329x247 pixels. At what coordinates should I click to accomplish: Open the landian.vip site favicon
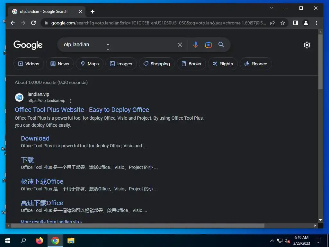click(19, 97)
